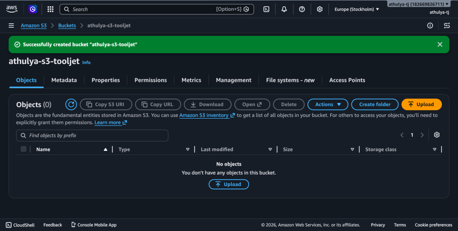
Task: Click Upload button in empty table
Action: [229, 184]
